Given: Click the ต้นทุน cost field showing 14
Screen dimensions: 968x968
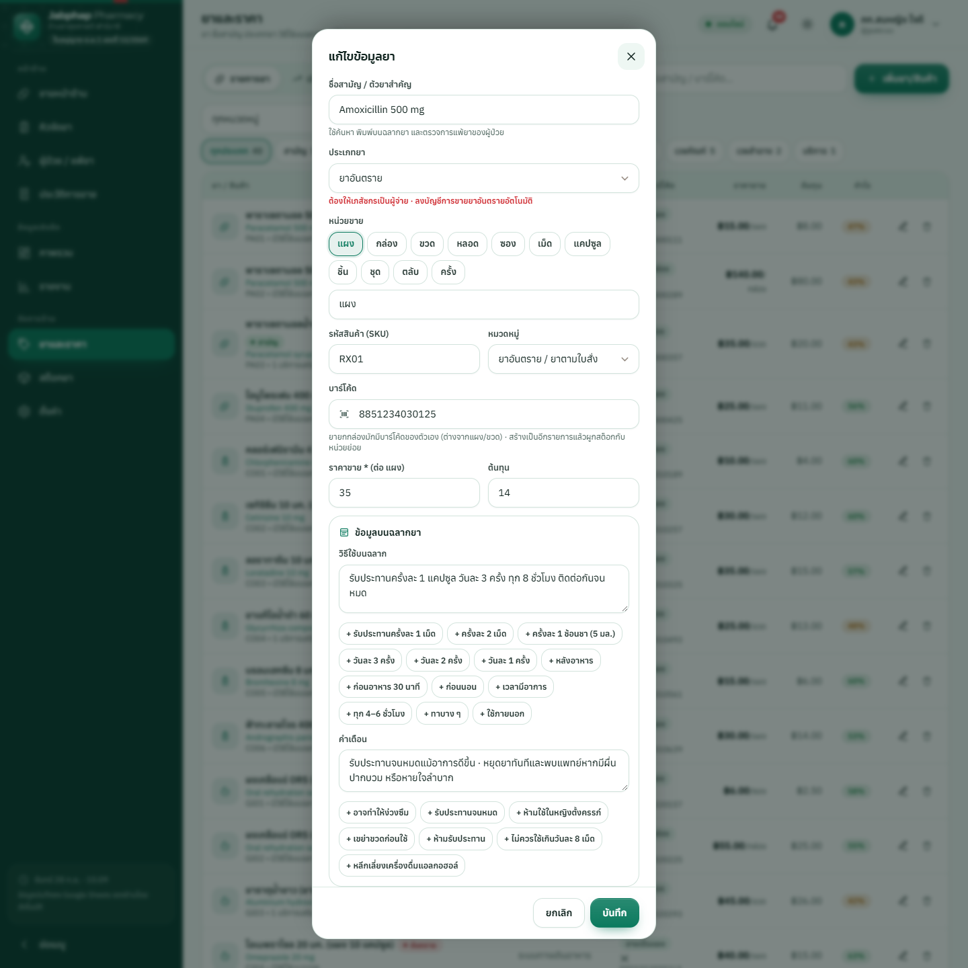Looking at the screenshot, I should pyautogui.click(x=563, y=493).
